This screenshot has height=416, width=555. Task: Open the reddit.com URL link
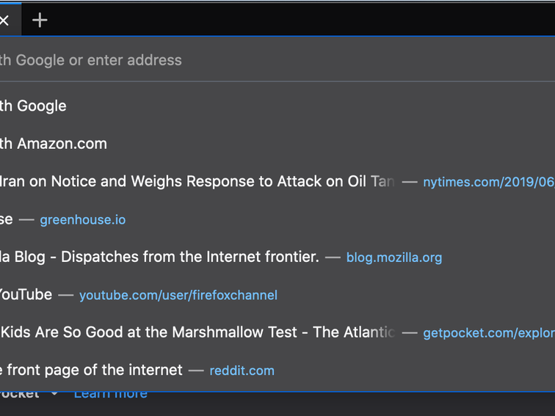(242, 371)
